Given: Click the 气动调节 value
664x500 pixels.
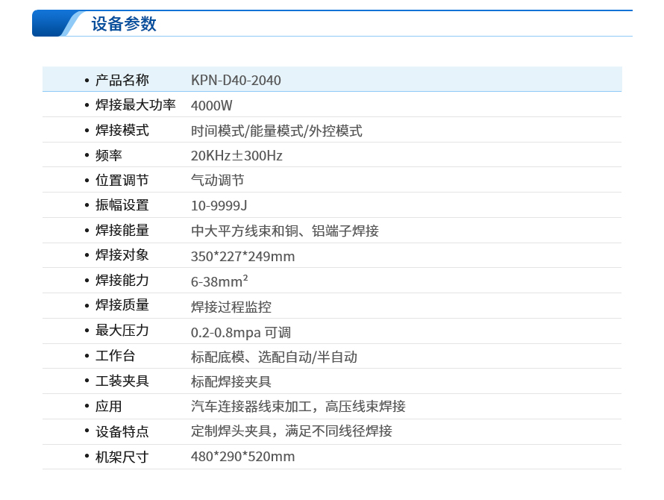Looking at the screenshot, I should click(x=218, y=181).
